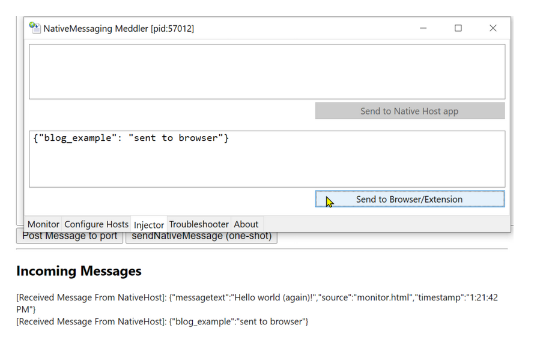Click into the blog_example JSON text box
Viewport: 543px width, 337px height.
click(x=267, y=159)
